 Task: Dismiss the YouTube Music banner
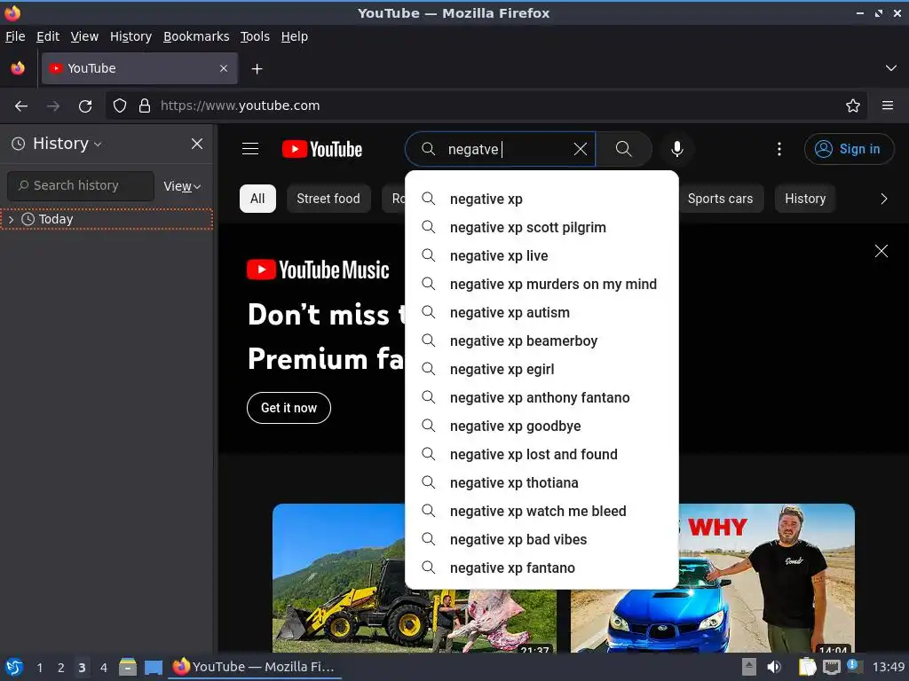point(881,251)
